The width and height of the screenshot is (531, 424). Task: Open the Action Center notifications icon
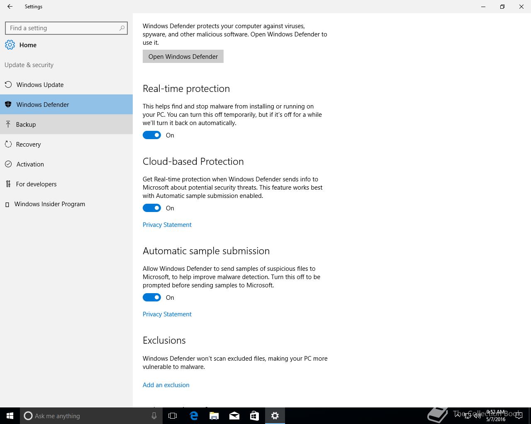point(519,416)
